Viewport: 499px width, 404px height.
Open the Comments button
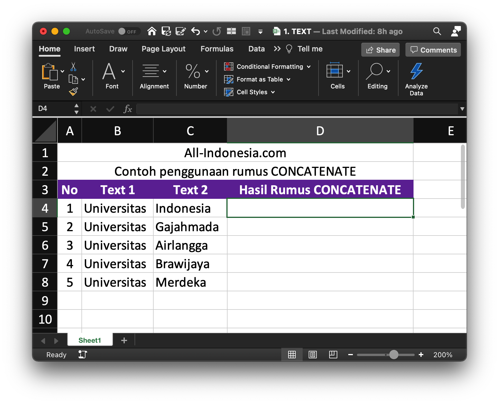[x=433, y=50]
